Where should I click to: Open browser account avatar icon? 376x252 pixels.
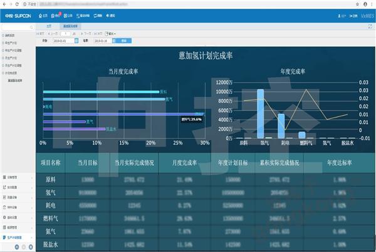[365, 4]
